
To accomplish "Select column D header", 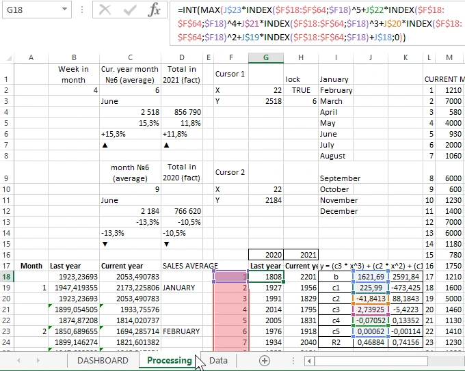I will point(182,58).
